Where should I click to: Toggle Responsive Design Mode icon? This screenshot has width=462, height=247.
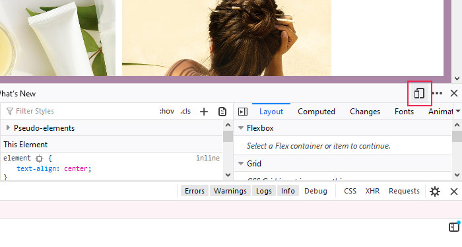(419, 93)
